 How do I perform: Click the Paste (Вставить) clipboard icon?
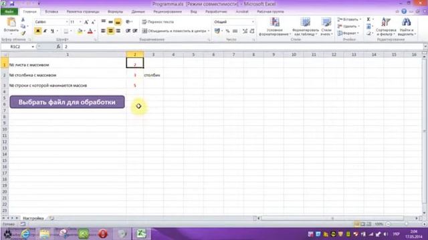(11, 23)
